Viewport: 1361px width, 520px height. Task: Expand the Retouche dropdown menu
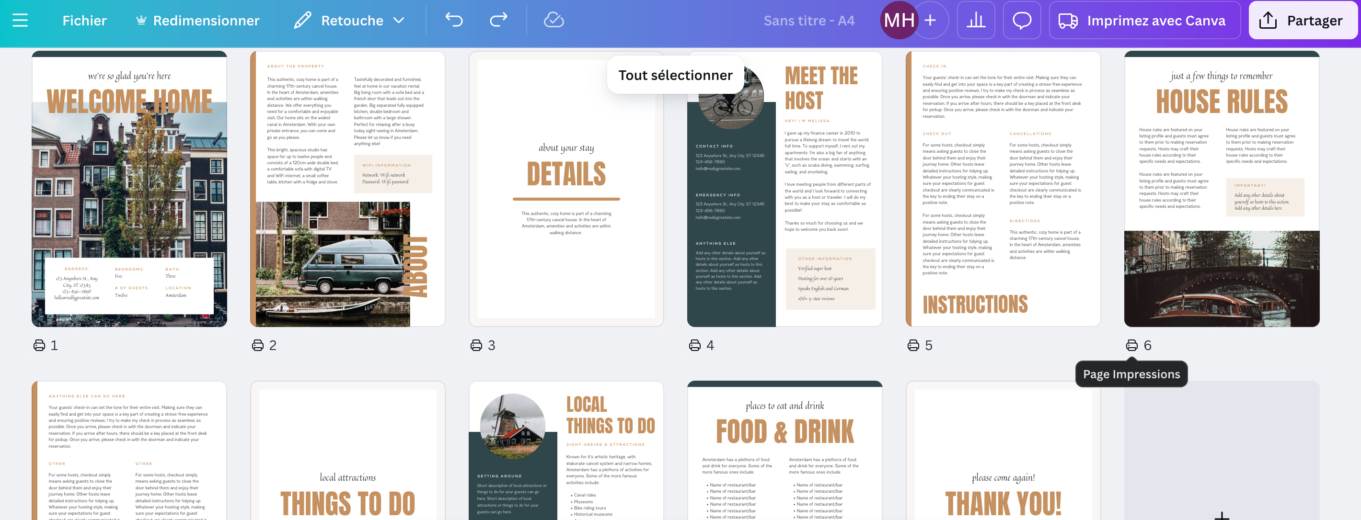[x=400, y=21]
